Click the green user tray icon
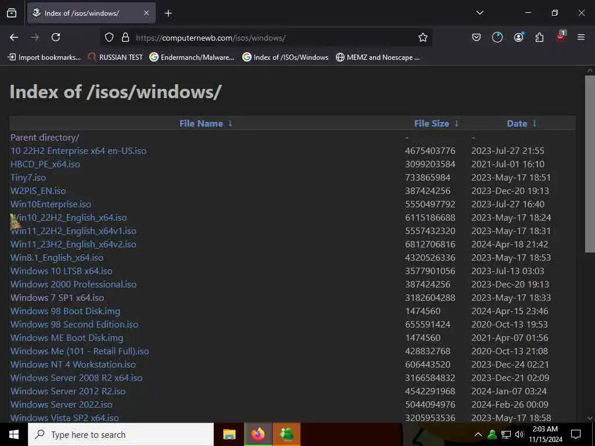The image size is (595, 446). coord(492,434)
